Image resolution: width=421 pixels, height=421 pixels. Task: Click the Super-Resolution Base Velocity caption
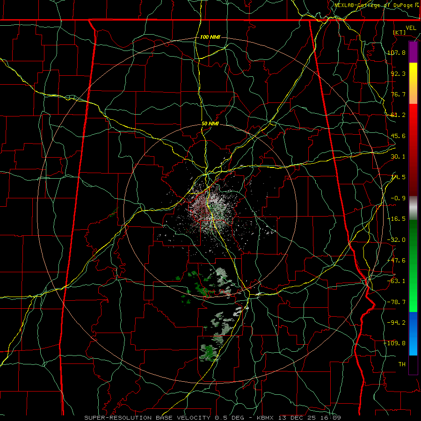(213, 418)
